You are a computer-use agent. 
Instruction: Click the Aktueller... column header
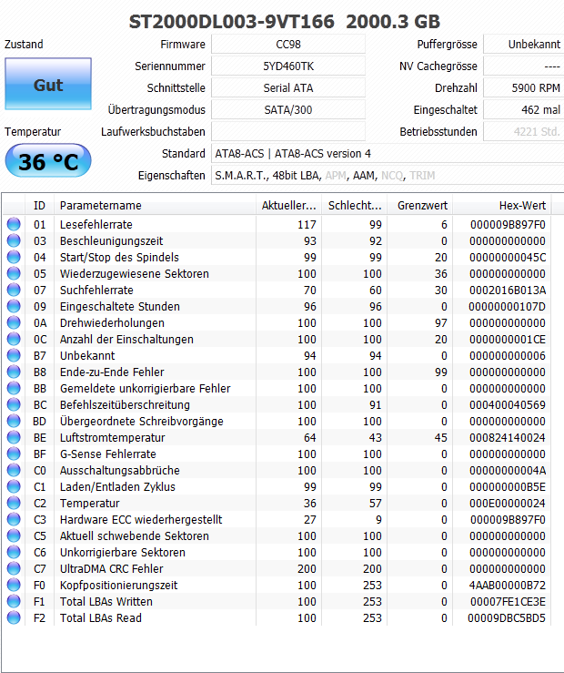pos(289,205)
